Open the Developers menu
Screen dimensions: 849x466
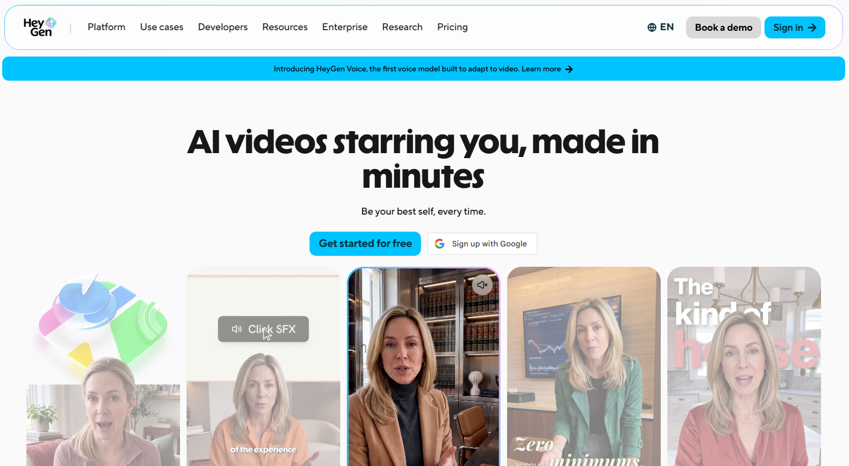(223, 27)
